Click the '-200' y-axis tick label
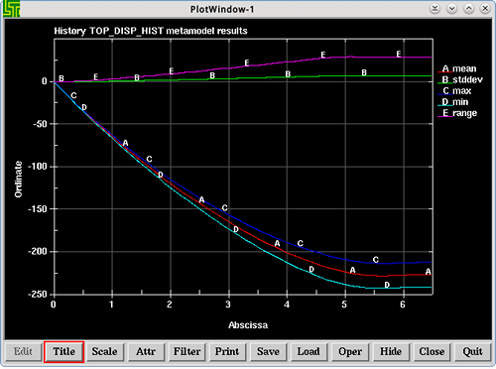The image size is (496, 369). click(x=39, y=252)
